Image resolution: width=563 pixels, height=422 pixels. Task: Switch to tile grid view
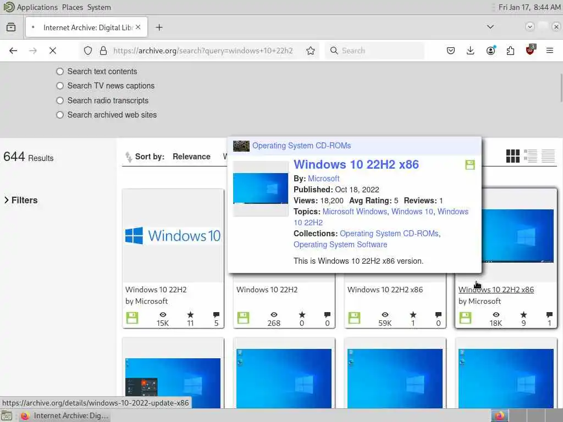(x=513, y=156)
